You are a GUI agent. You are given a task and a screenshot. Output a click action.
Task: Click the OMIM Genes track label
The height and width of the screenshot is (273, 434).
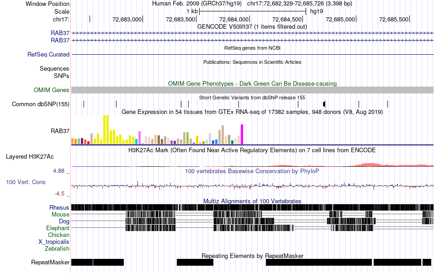[52, 90]
